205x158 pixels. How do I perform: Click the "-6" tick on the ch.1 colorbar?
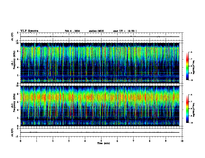(191, 52)
